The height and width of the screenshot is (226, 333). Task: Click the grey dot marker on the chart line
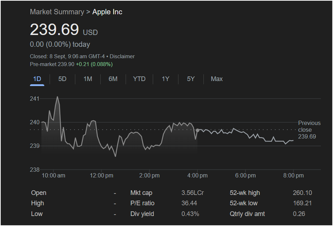tap(197, 130)
